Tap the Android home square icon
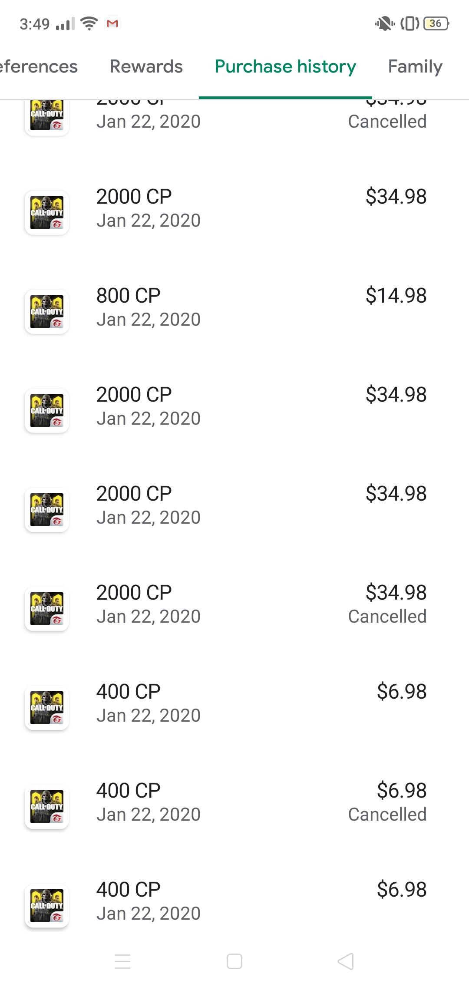The image size is (469, 990). click(234, 961)
